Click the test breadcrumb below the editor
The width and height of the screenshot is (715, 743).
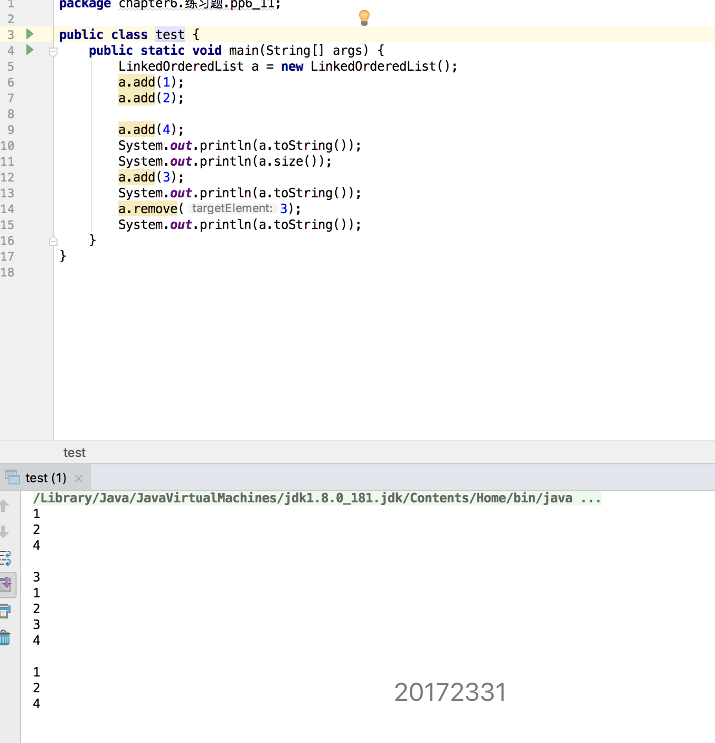click(74, 453)
